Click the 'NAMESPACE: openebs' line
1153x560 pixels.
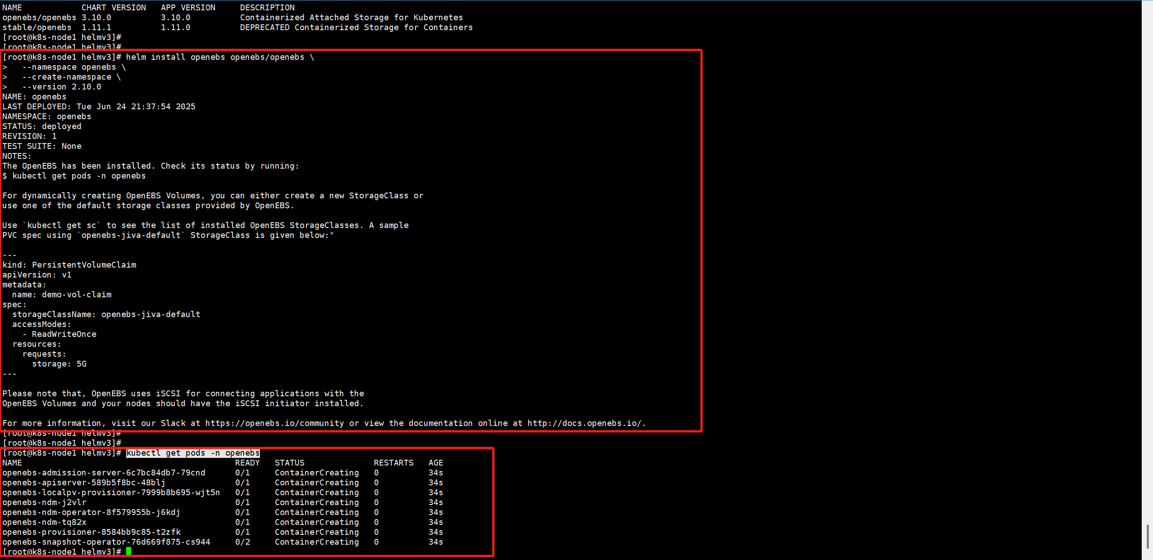[x=47, y=116]
